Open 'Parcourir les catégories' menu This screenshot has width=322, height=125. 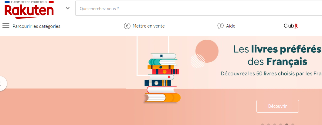click(36, 26)
